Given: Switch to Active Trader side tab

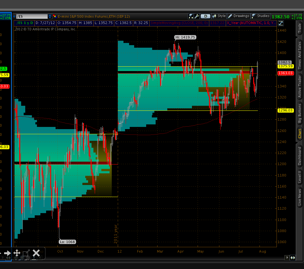Looking at the screenshot, I should [300, 87].
